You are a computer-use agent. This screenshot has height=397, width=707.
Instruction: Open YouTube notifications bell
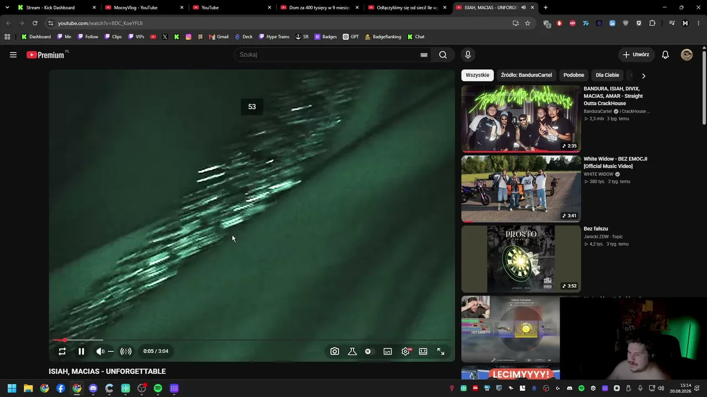tap(666, 55)
